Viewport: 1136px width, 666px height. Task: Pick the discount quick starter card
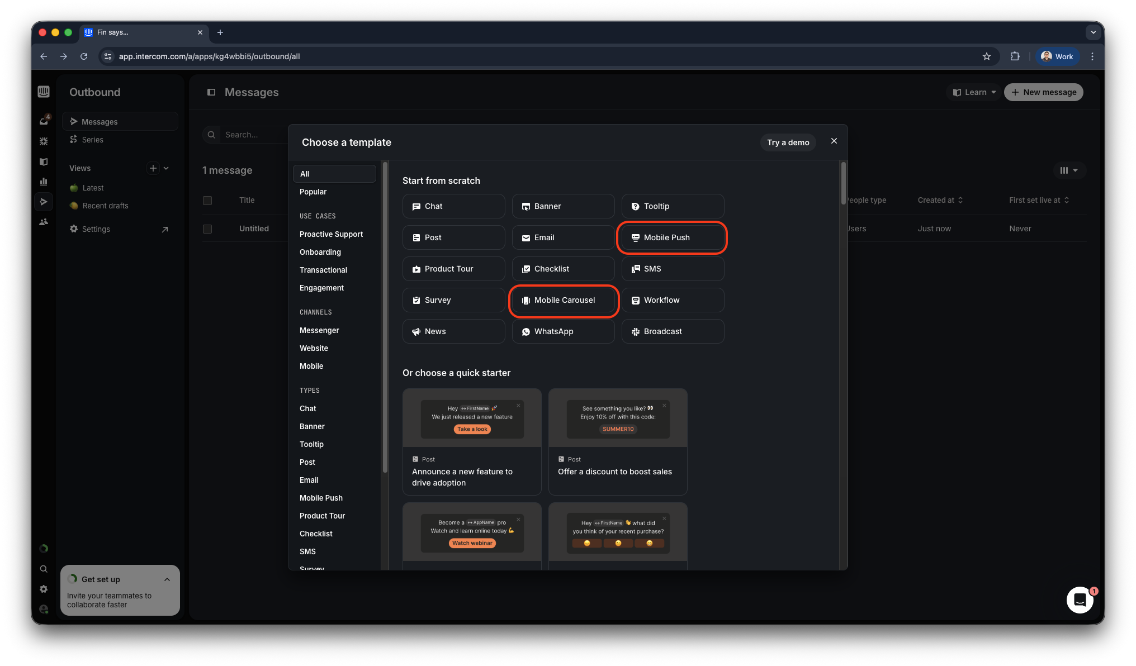click(x=617, y=441)
